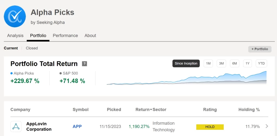Screen dimensions: 277x136
Task: Open the Analysis tab
Action: [15, 36]
